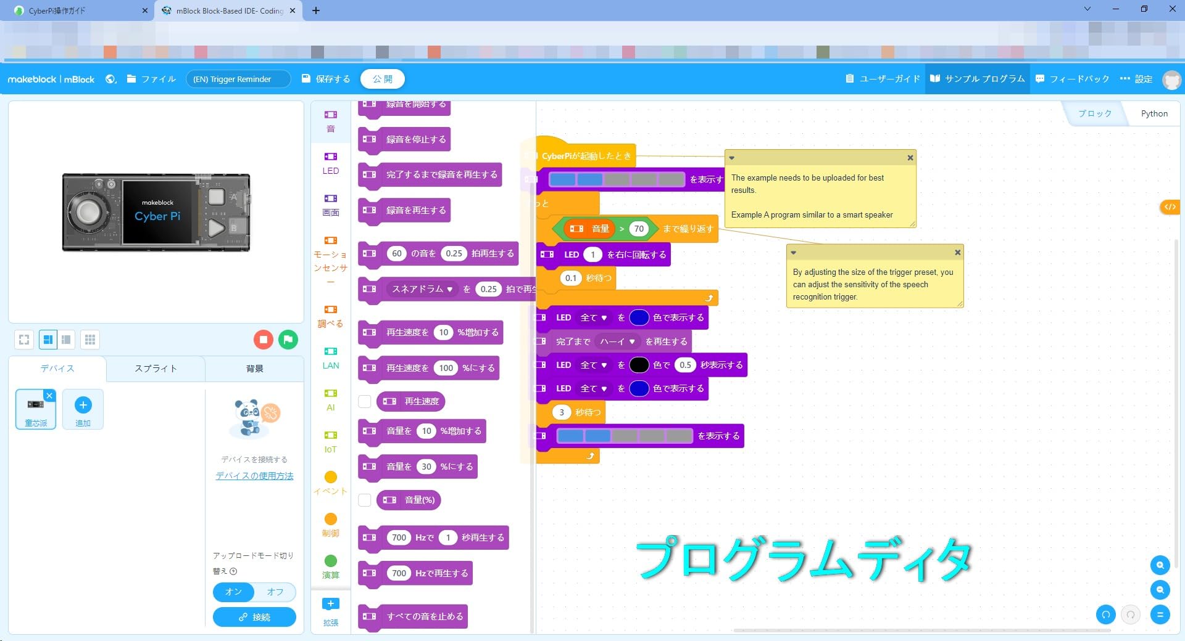The width and height of the screenshot is (1185, 641).
Task: Click the zoom-in magnifier icon
Action: (1160, 565)
